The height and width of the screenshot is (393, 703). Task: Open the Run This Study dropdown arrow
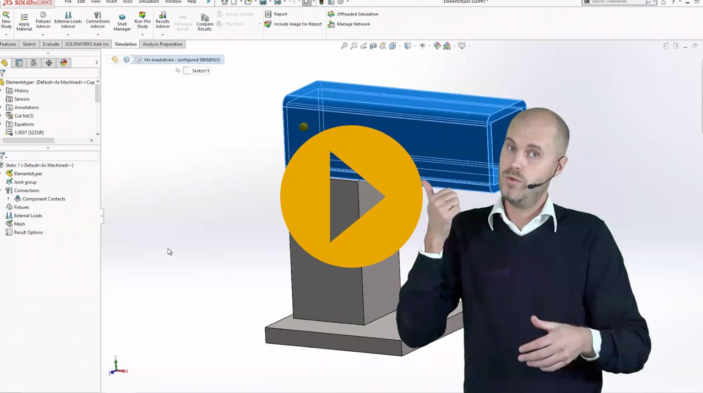143,35
